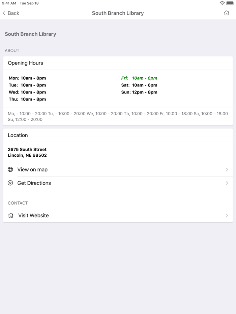Open Visit Website for the library
This screenshot has height=314, width=236.
[x=33, y=215]
